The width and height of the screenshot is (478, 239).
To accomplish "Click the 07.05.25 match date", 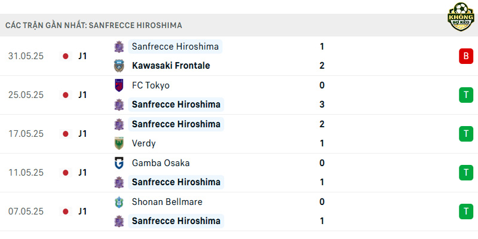I will [26, 212].
